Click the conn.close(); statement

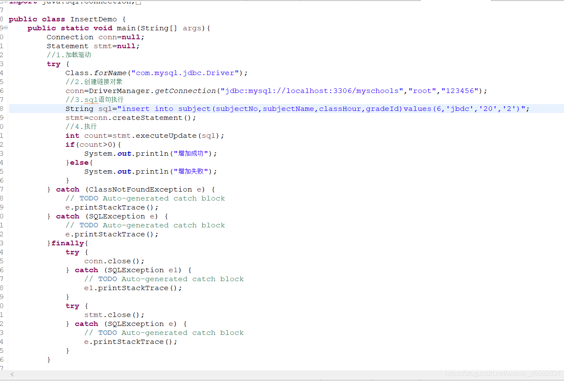114,261
